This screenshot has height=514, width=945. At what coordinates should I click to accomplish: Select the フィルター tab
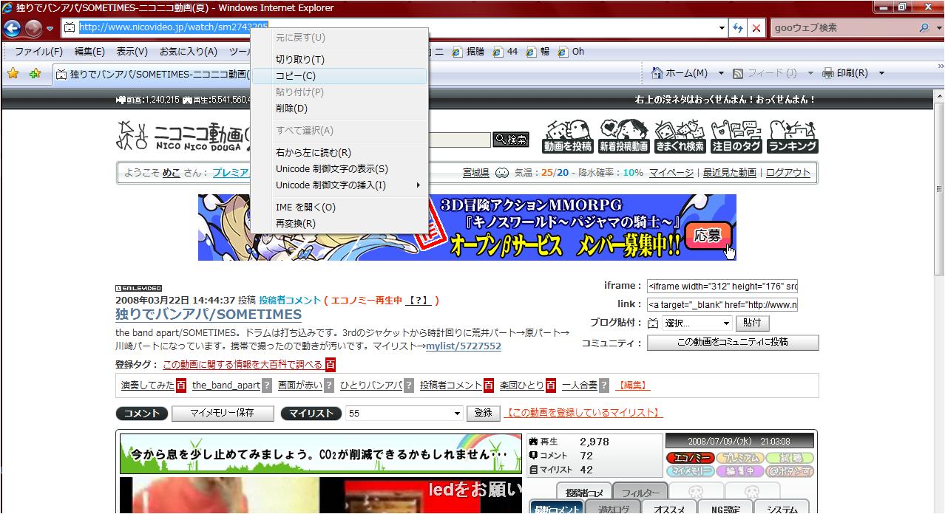640,493
